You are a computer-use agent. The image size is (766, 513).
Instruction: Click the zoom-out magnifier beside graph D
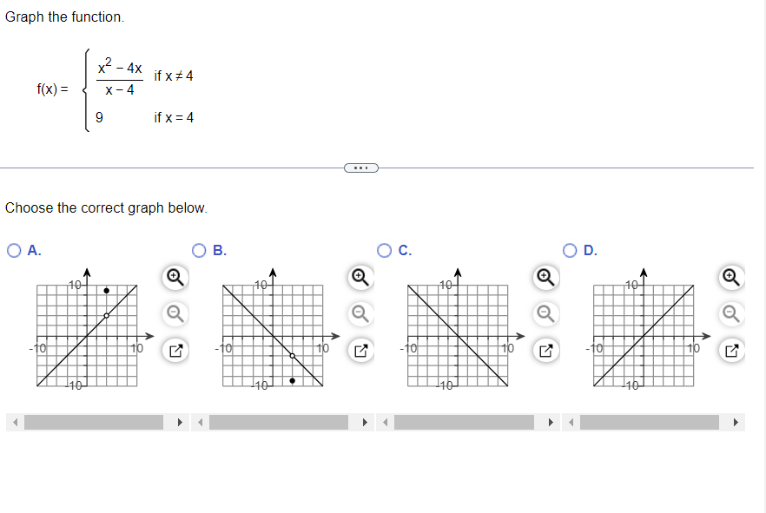pos(730,312)
